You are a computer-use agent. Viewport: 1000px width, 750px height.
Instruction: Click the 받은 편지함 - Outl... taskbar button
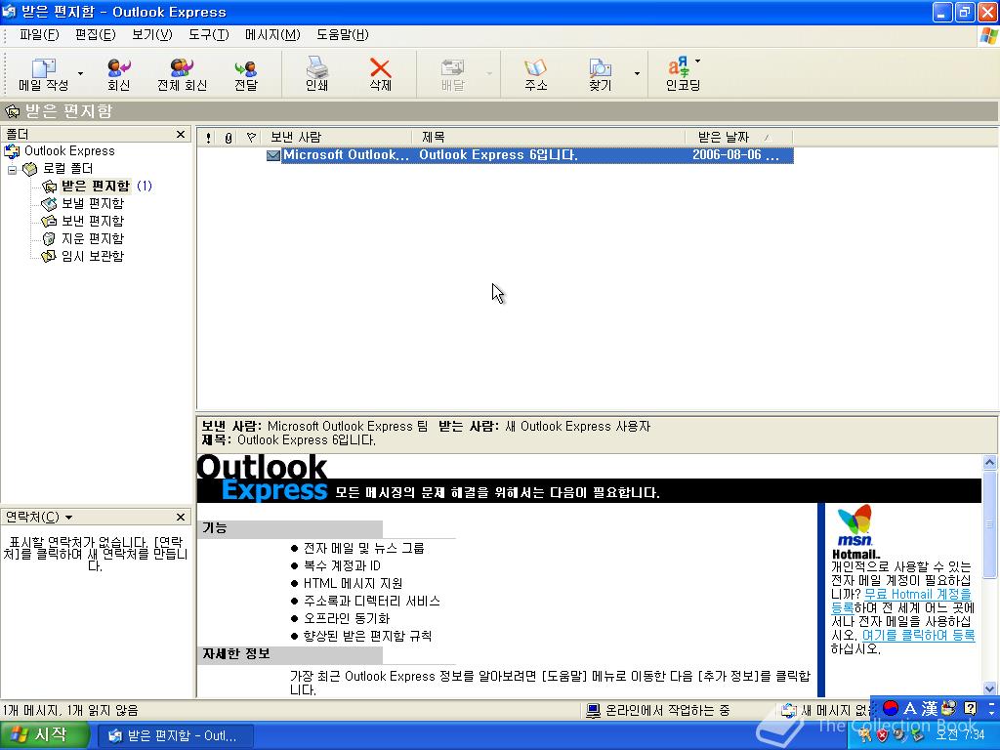pos(175,736)
